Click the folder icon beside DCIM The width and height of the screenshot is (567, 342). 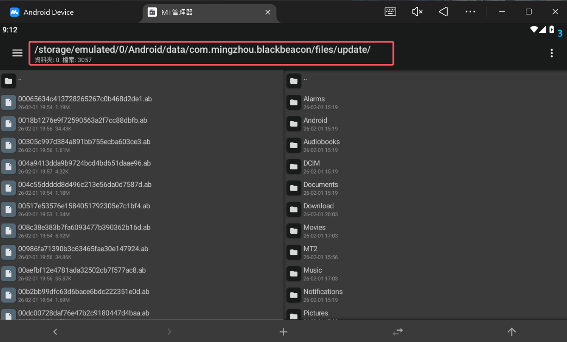tap(293, 167)
